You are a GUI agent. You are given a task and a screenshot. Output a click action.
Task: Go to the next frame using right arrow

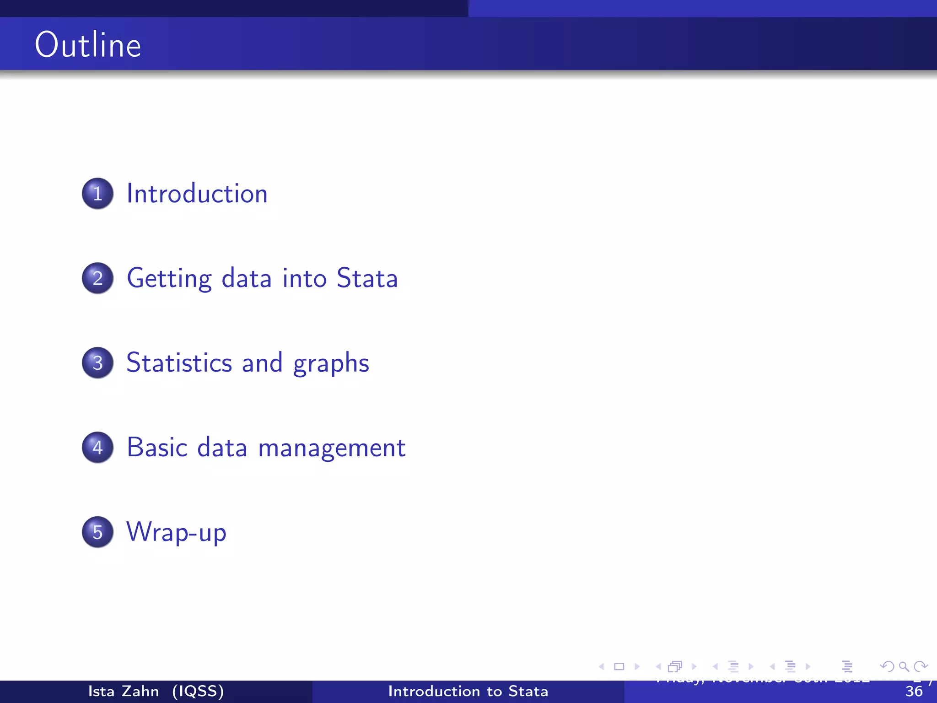[x=694, y=667]
